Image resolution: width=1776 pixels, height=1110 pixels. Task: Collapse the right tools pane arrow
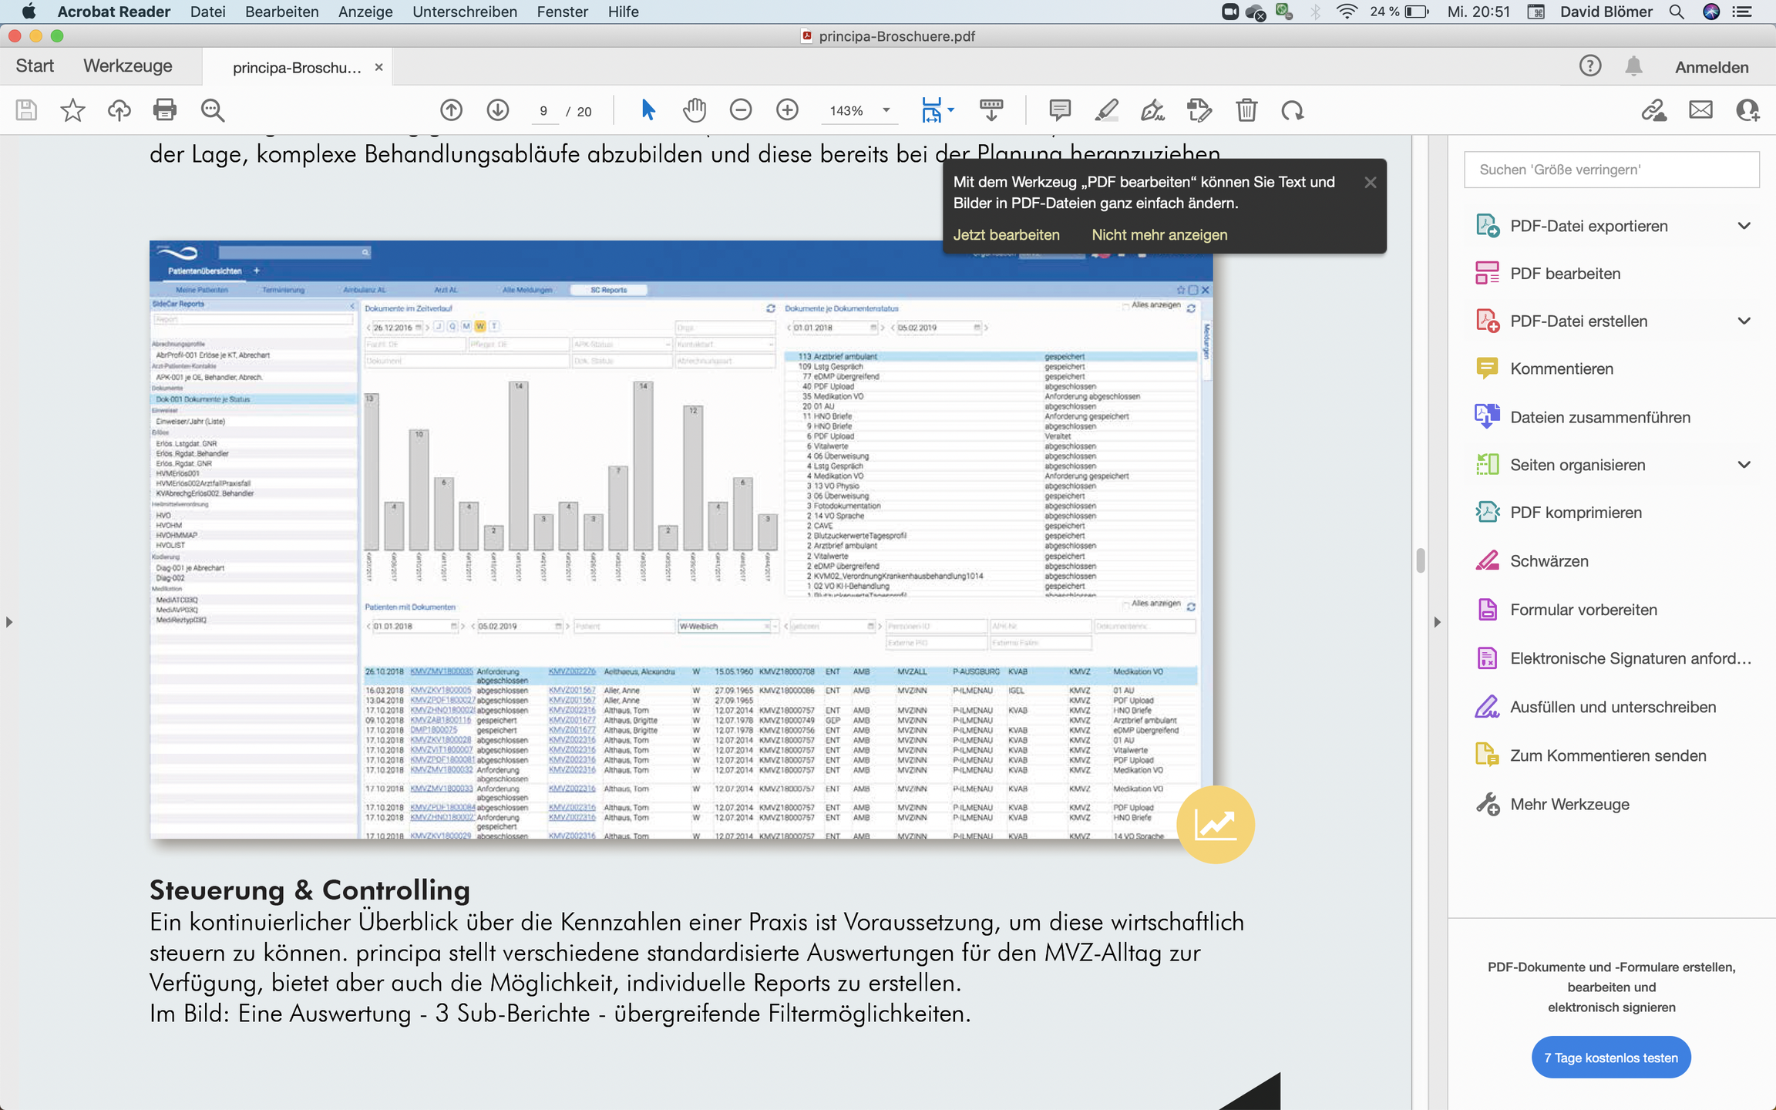(1437, 622)
